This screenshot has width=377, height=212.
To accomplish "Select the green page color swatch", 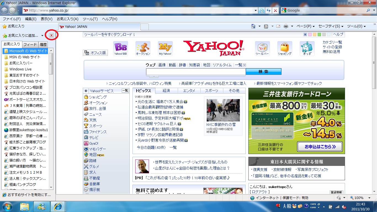I will pyautogui.click(x=319, y=35).
